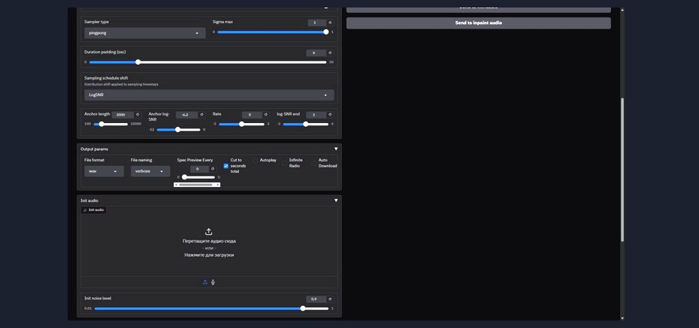Open the File naming verbose dropdown

(x=150, y=171)
